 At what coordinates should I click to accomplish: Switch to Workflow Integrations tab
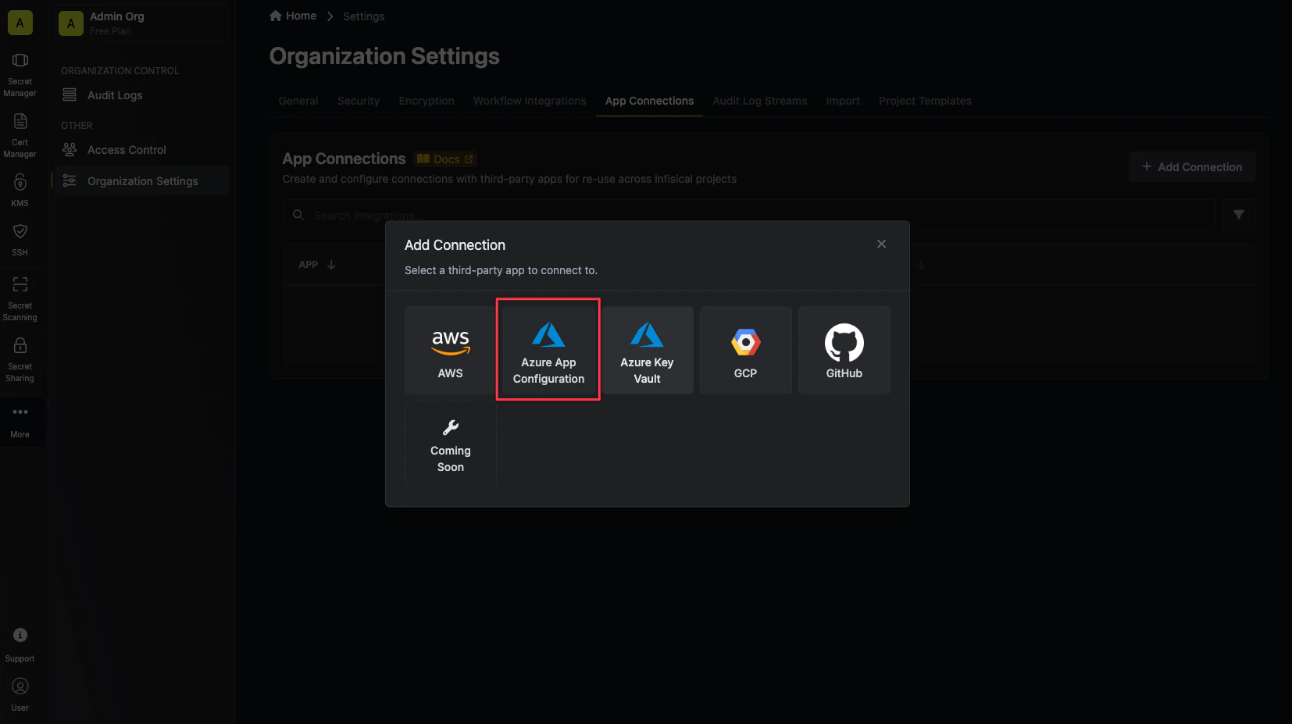pos(530,101)
